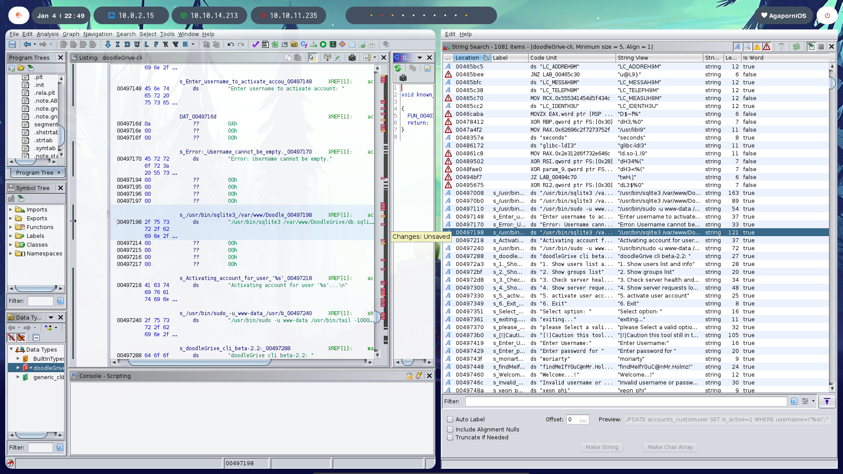
Task: Click the red power icon top right
Action: (x=827, y=15)
